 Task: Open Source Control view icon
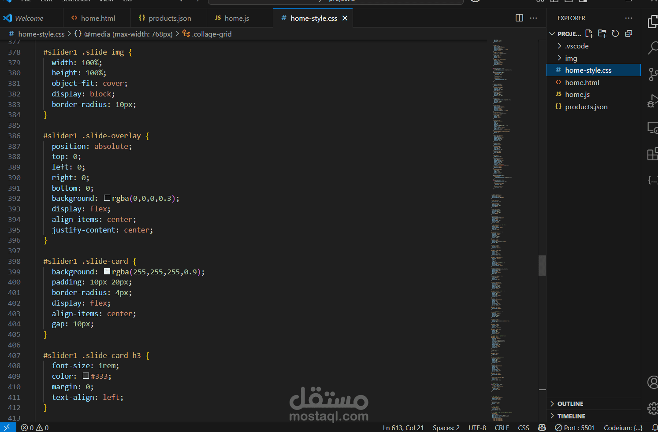click(653, 74)
